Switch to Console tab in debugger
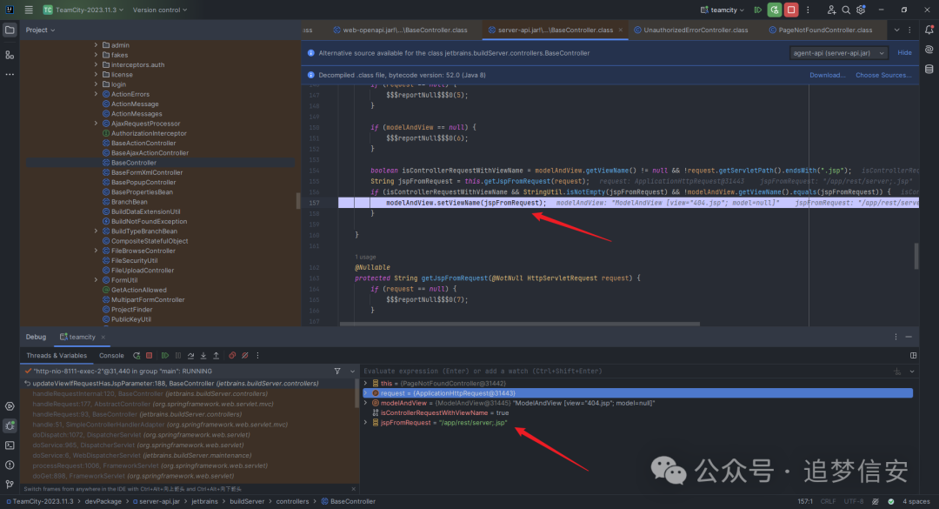 coord(111,356)
